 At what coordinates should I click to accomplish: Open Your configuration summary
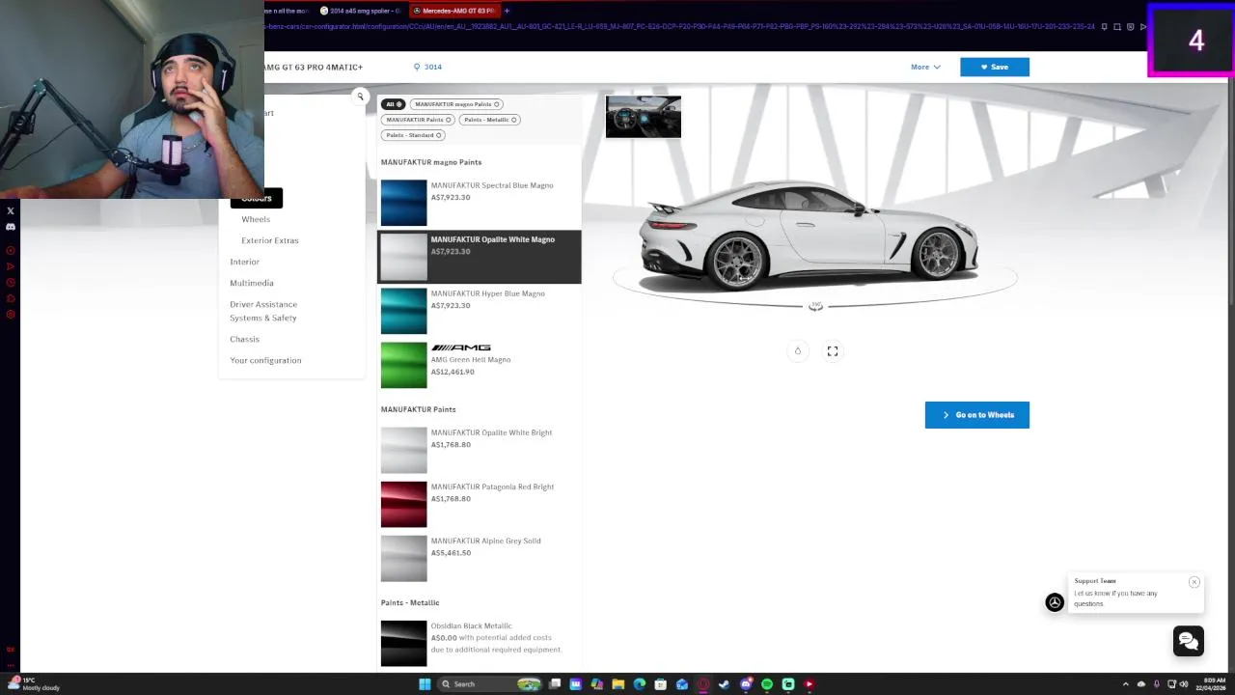point(265,360)
